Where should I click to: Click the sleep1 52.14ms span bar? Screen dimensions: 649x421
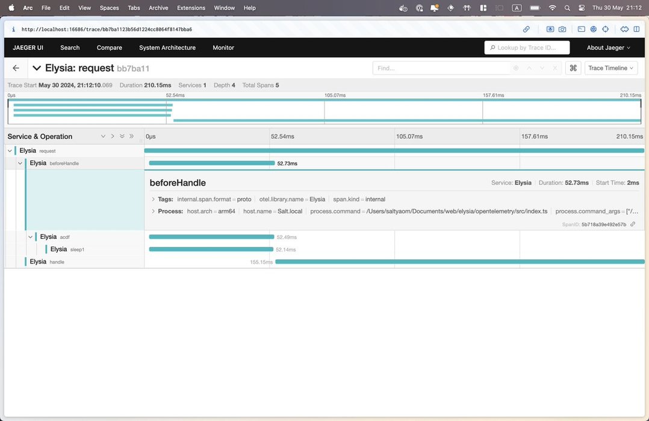tap(211, 250)
